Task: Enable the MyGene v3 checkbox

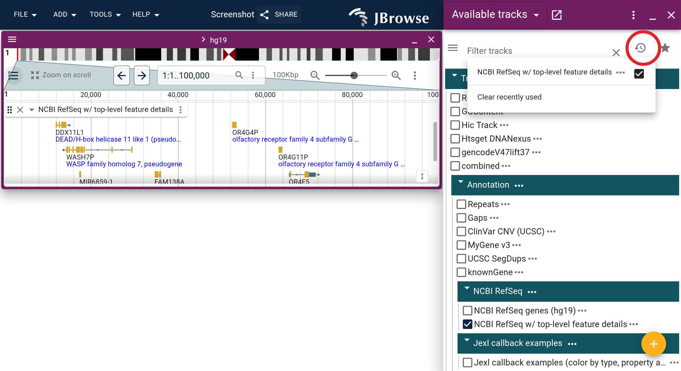Action: (x=461, y=245)
